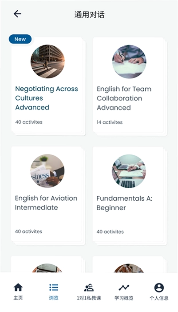Open the profile person icon
This screenshot has width=178, height=312.
pos(159,288)
